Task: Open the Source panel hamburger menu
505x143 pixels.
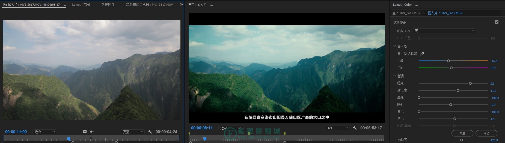Action: coord(65,5)
